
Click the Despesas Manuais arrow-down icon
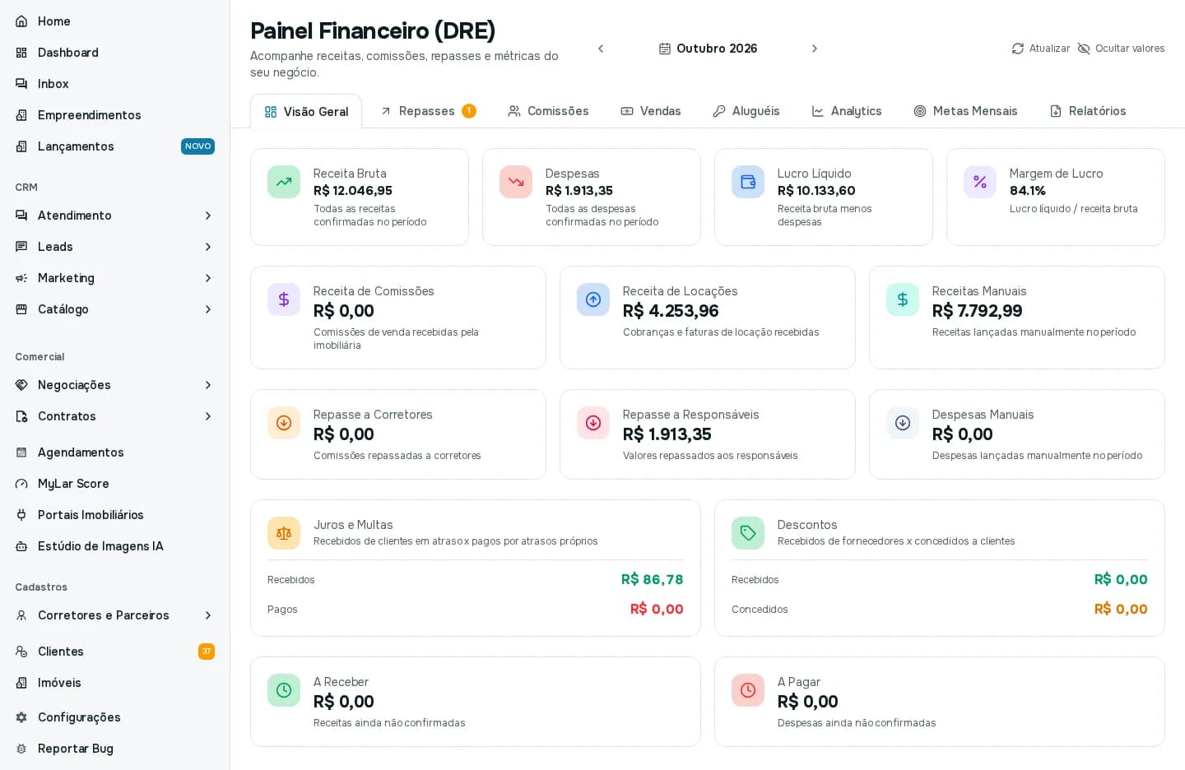903,423
